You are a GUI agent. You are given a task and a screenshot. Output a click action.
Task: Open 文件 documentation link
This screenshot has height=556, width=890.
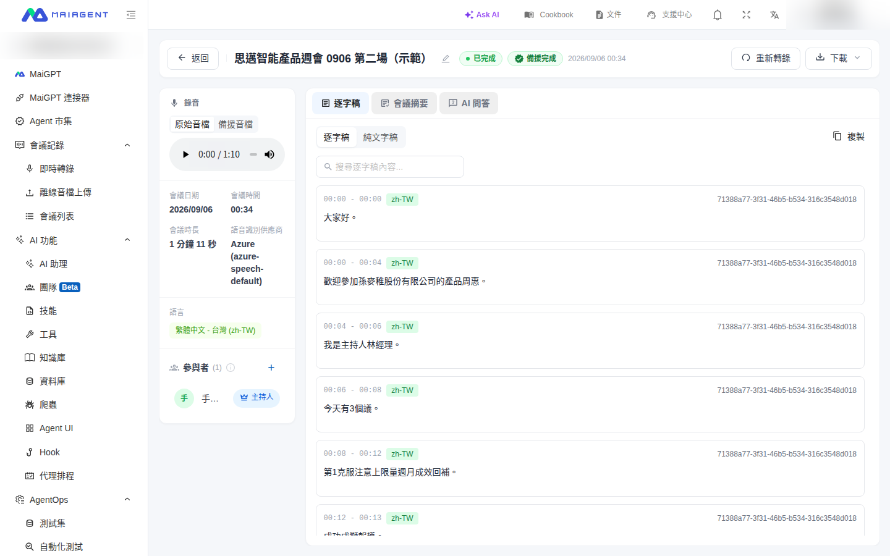[608, 15]
